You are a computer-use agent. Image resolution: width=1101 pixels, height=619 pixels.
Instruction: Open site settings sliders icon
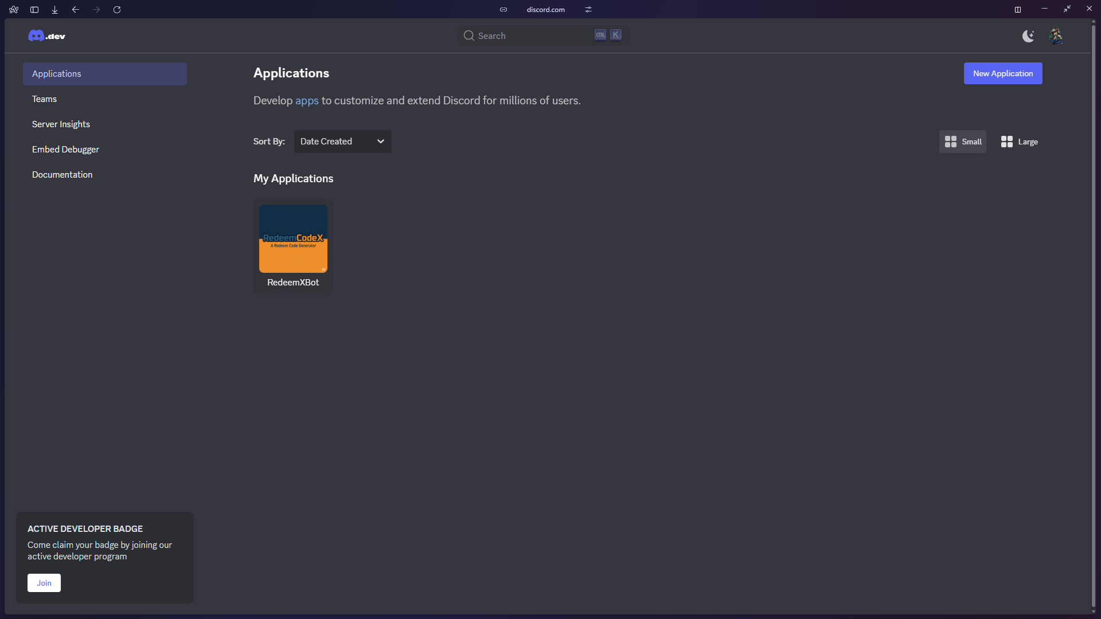(x=588, y=10)
